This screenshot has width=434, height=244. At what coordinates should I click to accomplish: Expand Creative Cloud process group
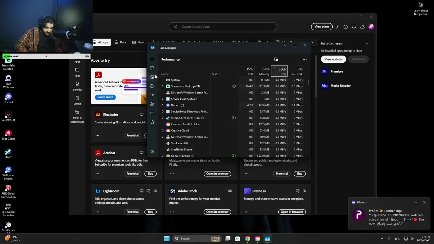pyautogui.click(x=163, y=130)
